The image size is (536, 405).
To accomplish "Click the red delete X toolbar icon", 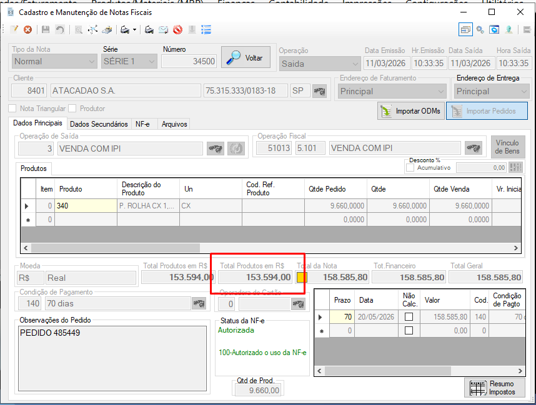I will tap(27, 30).
